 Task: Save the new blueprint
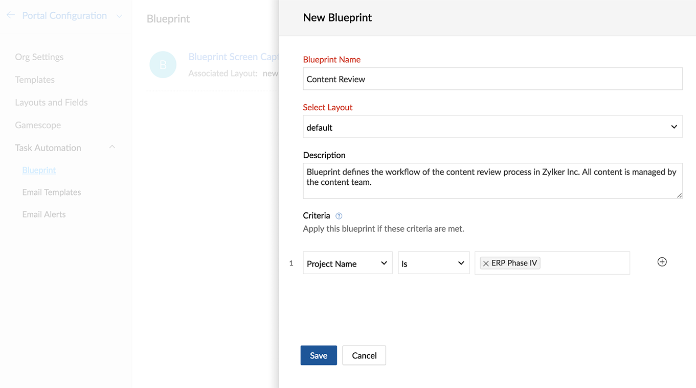coord(318,355)
